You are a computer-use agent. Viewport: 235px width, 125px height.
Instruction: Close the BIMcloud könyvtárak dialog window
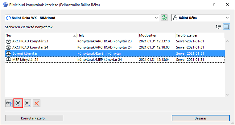(228, 5)
